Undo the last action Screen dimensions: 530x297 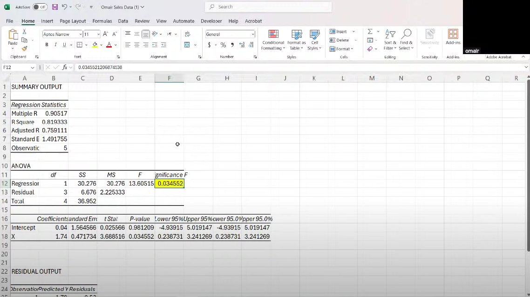click(65, 7)
